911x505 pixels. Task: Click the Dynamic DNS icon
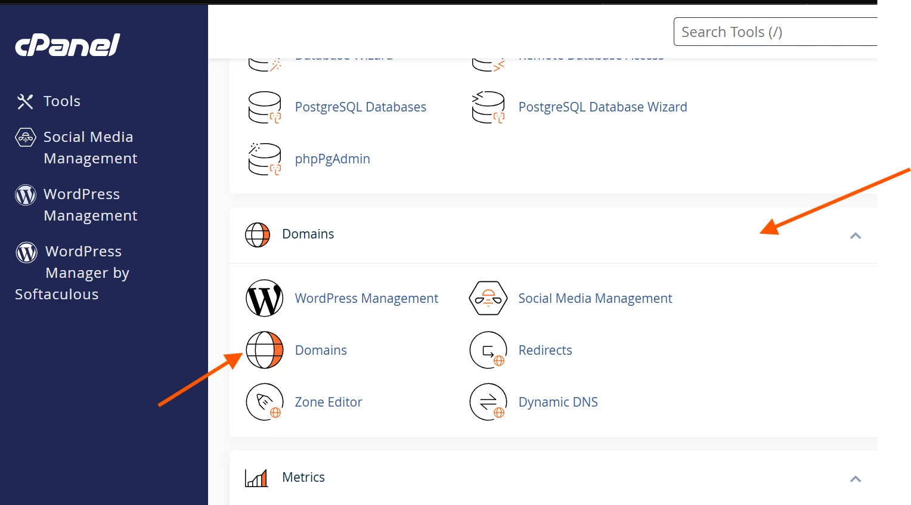click(488, 402)
